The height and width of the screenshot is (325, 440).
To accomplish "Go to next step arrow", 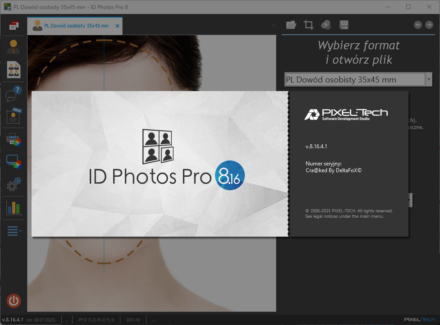I will (x=429, y=25).
